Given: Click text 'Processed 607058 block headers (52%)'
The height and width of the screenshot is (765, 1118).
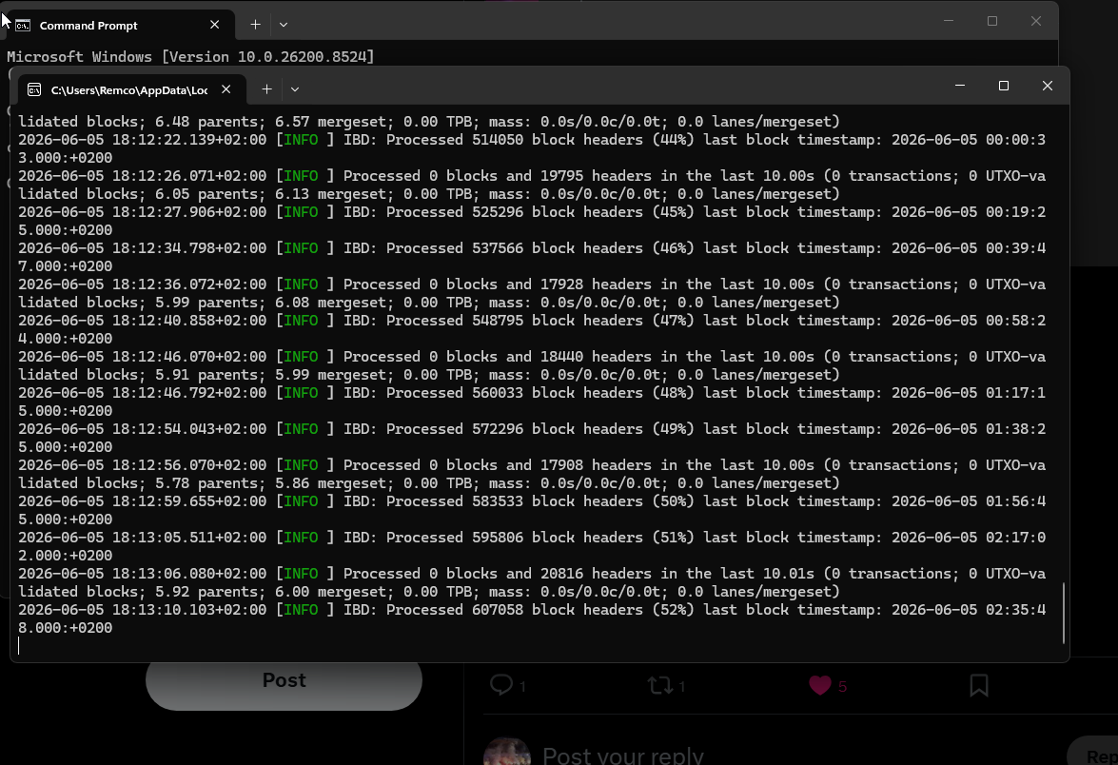Looking at the screenshot, I should coord(539,610).
